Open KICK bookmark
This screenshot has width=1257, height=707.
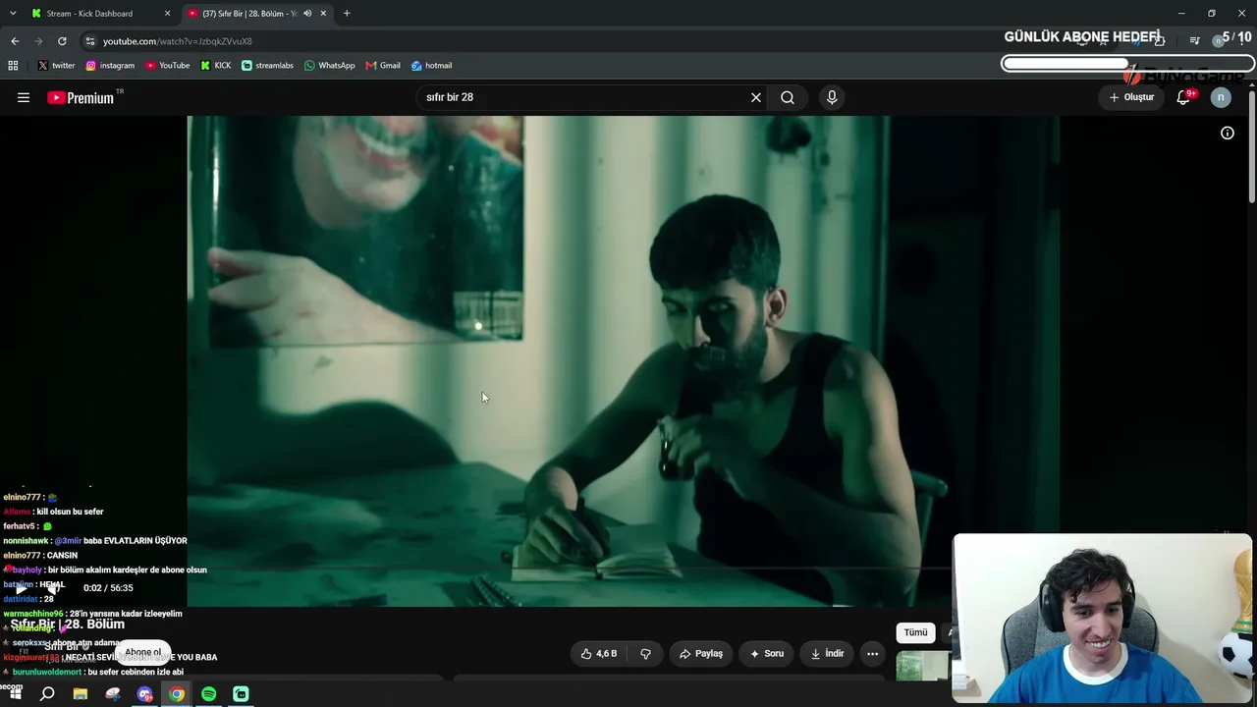coord(216,66)
